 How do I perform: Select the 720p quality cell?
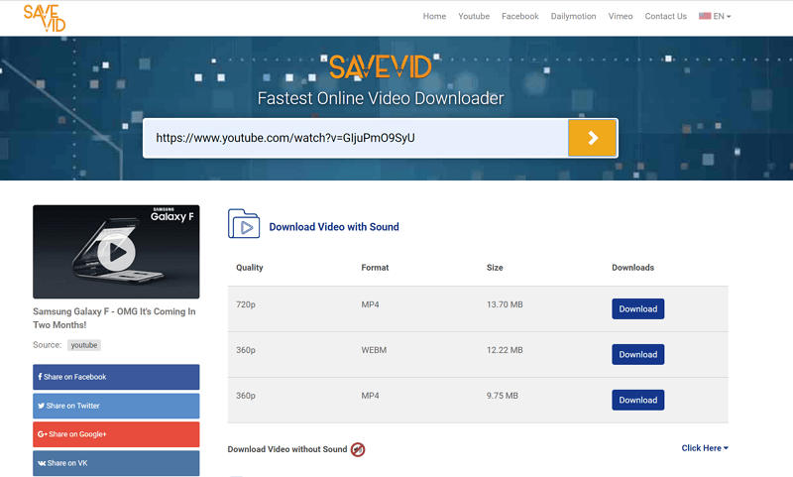coord(246,304)
